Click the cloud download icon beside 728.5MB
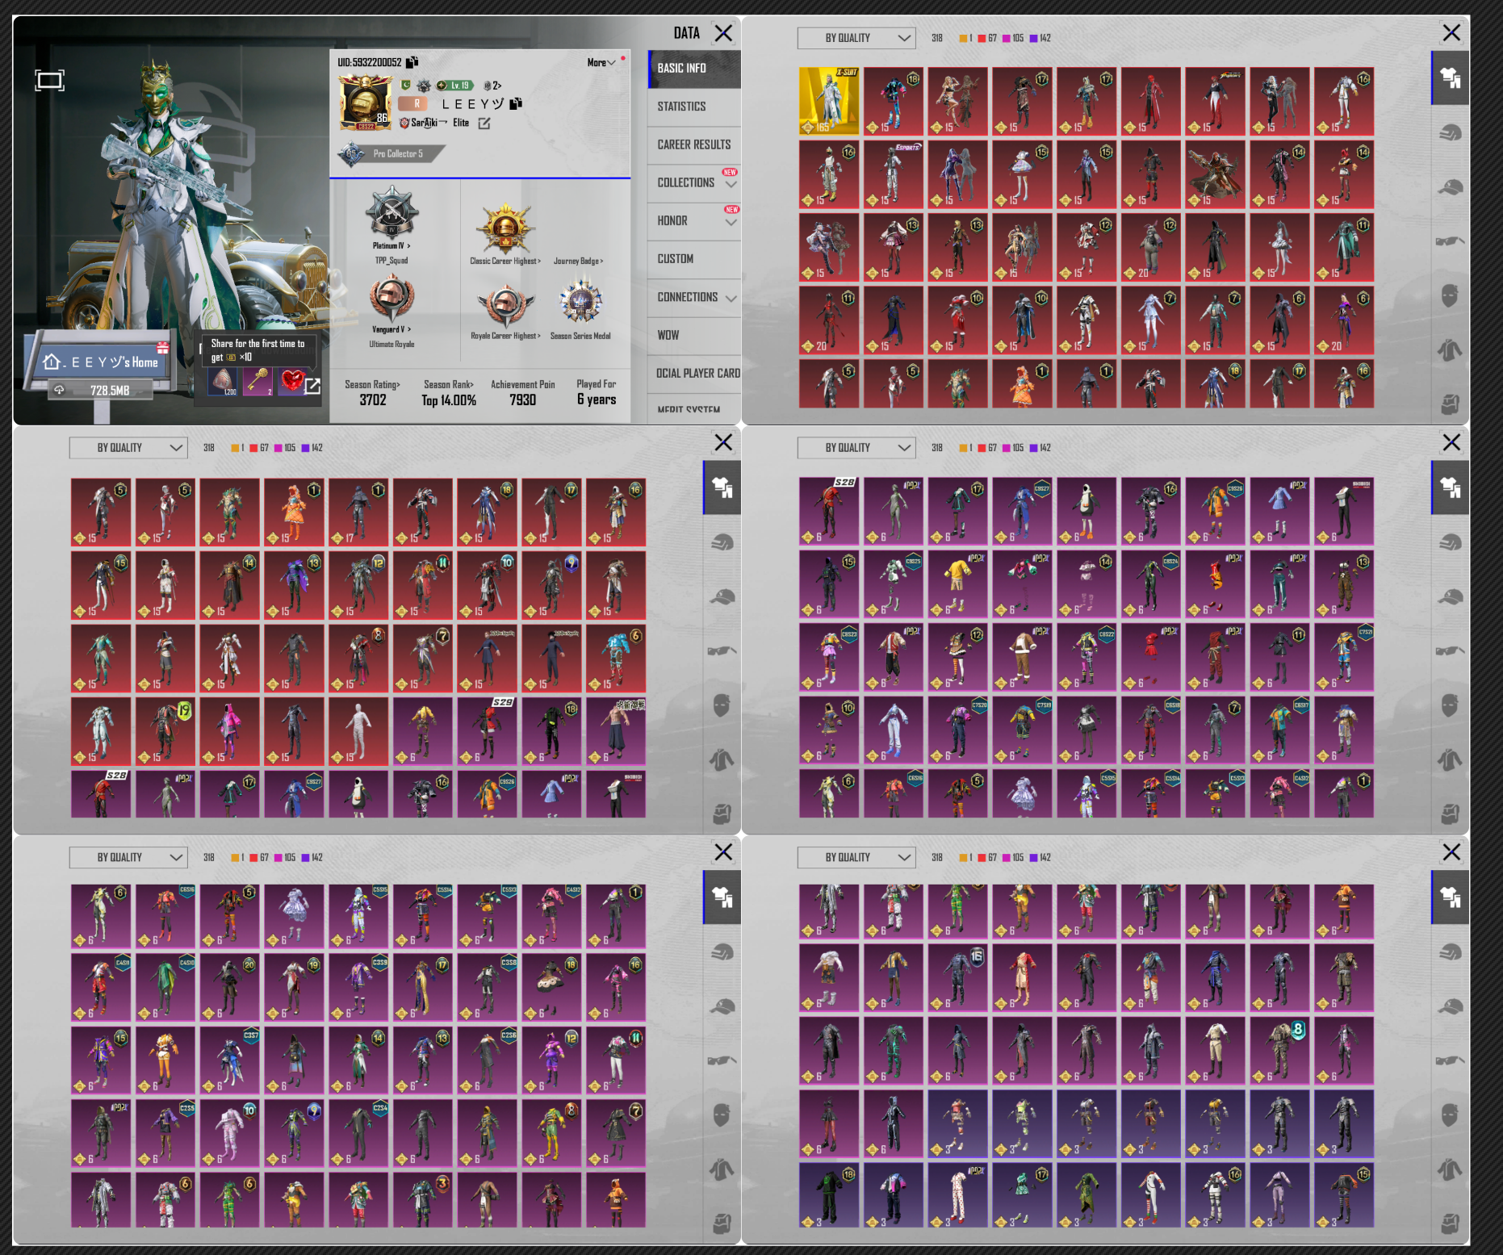 [59, 391]
